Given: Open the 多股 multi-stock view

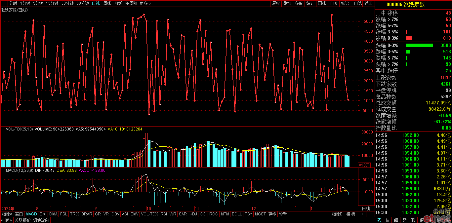Looking at the screenshot, I should 299,3.
